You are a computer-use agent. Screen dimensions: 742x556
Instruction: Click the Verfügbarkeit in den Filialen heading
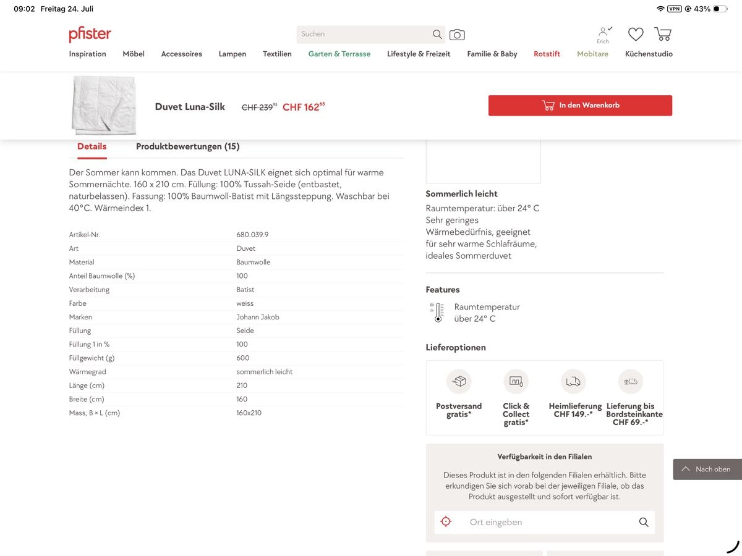pos(545,457)
